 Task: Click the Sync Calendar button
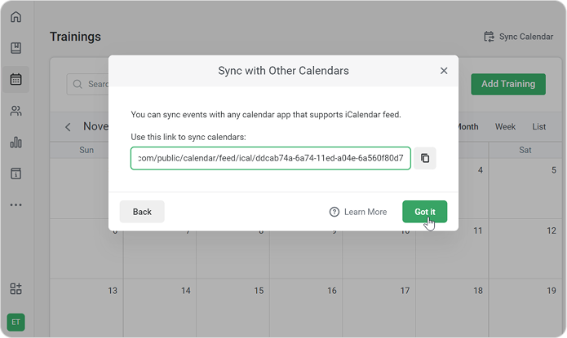pyautogui.click(x=518, y=37)
